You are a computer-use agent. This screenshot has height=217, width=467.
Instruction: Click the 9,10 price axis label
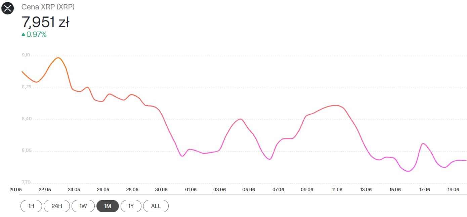(x=26, y=55)
